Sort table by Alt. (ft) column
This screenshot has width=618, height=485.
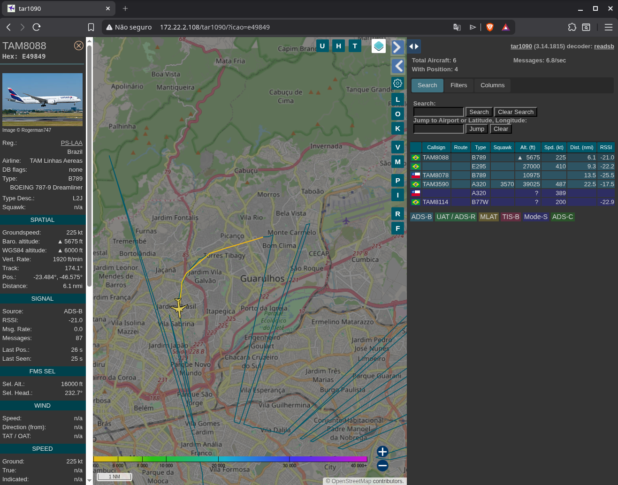click(527, 147)
